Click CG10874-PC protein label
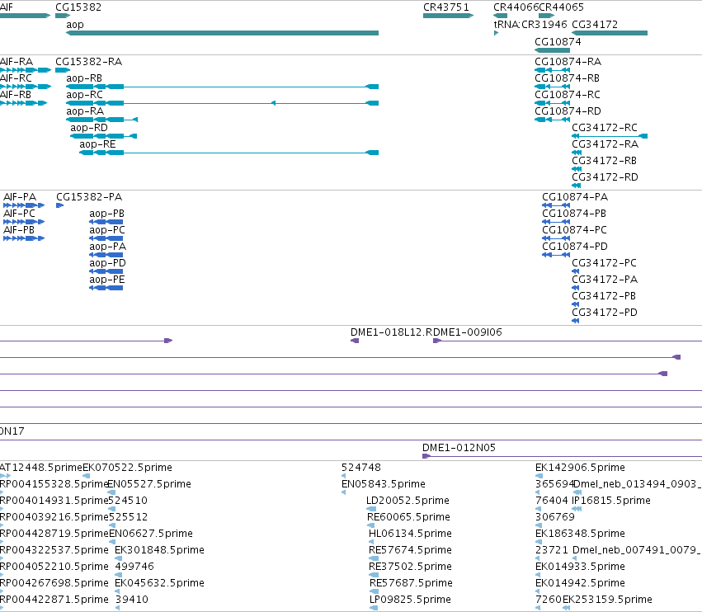Screen dimensions: 702x612 coord(574,230)
